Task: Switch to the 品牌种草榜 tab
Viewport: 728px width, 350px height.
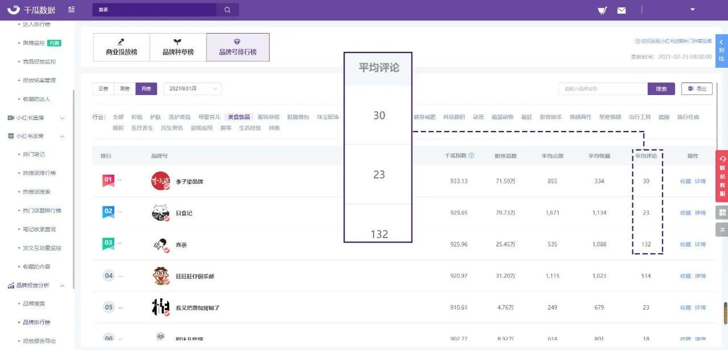Action: click(178, 47)
